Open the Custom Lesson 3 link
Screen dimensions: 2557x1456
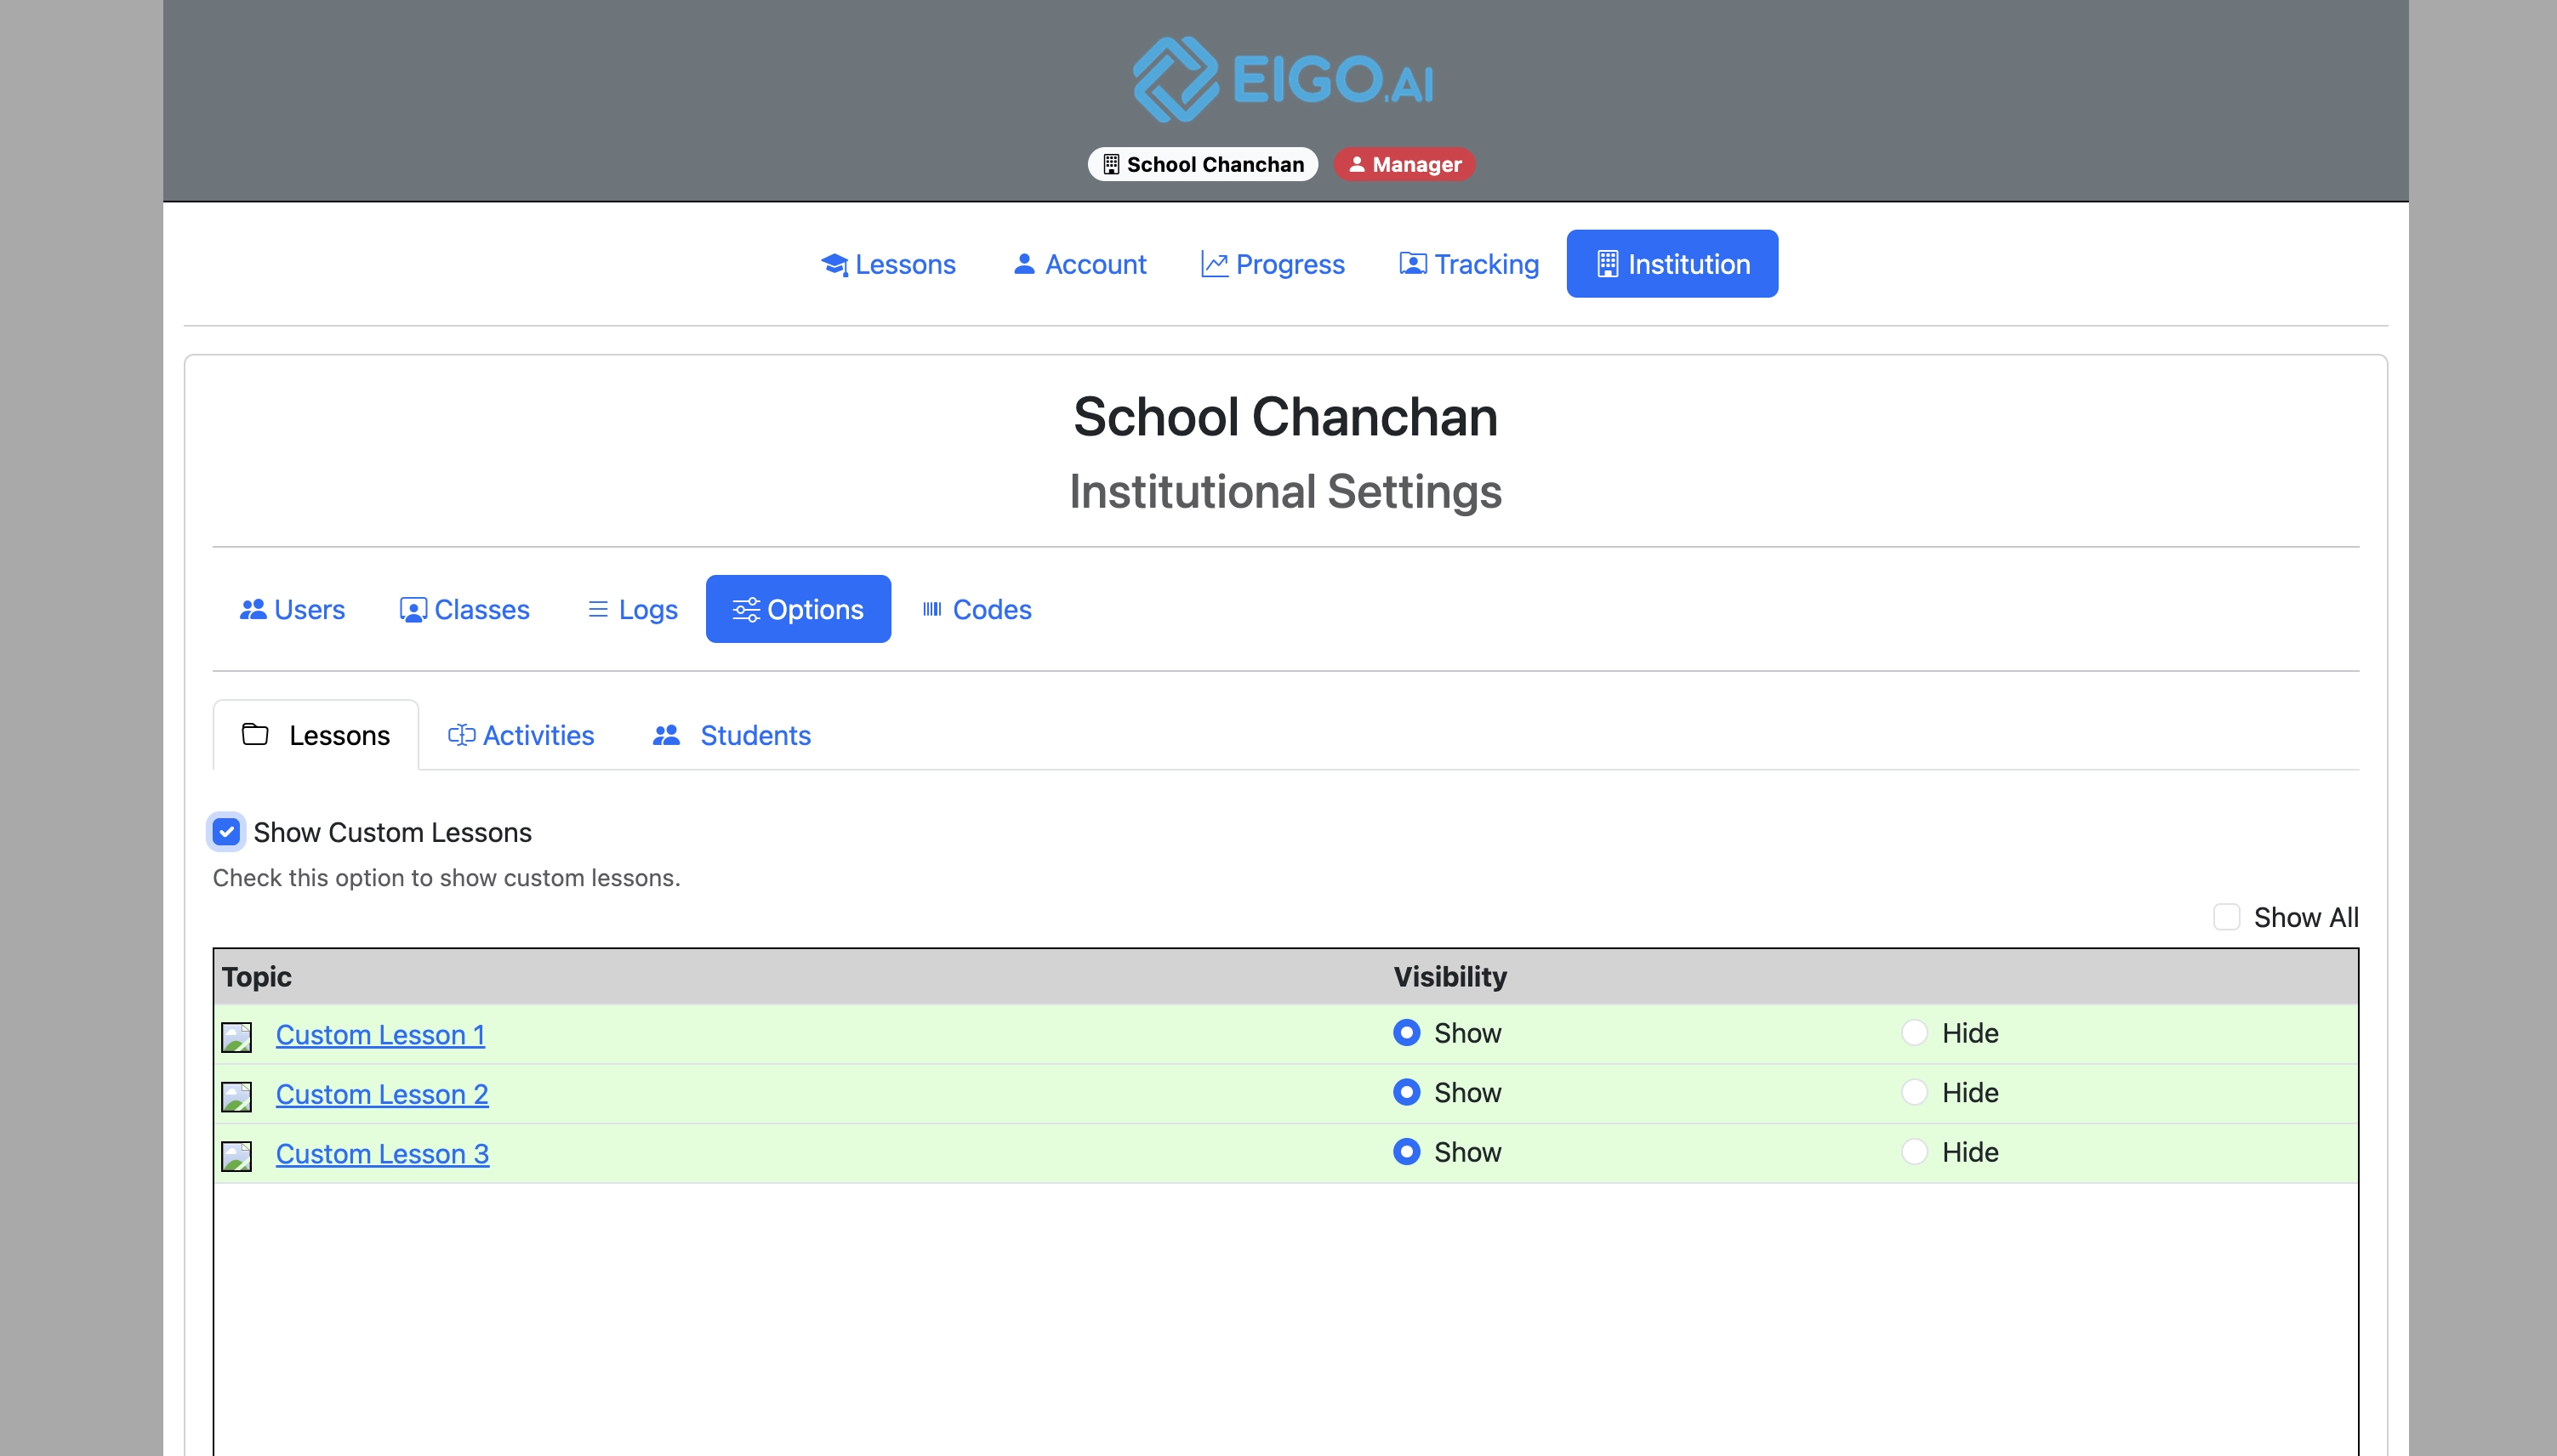(382, 1154)
